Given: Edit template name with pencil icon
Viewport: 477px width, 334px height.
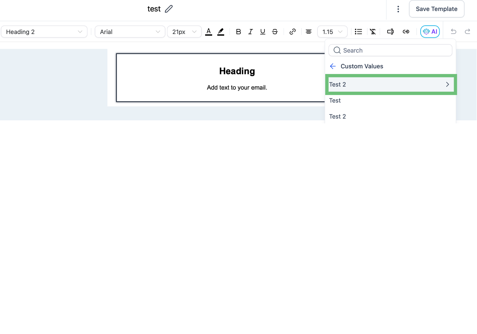Looking at the screenshot, I should (169, 9).
